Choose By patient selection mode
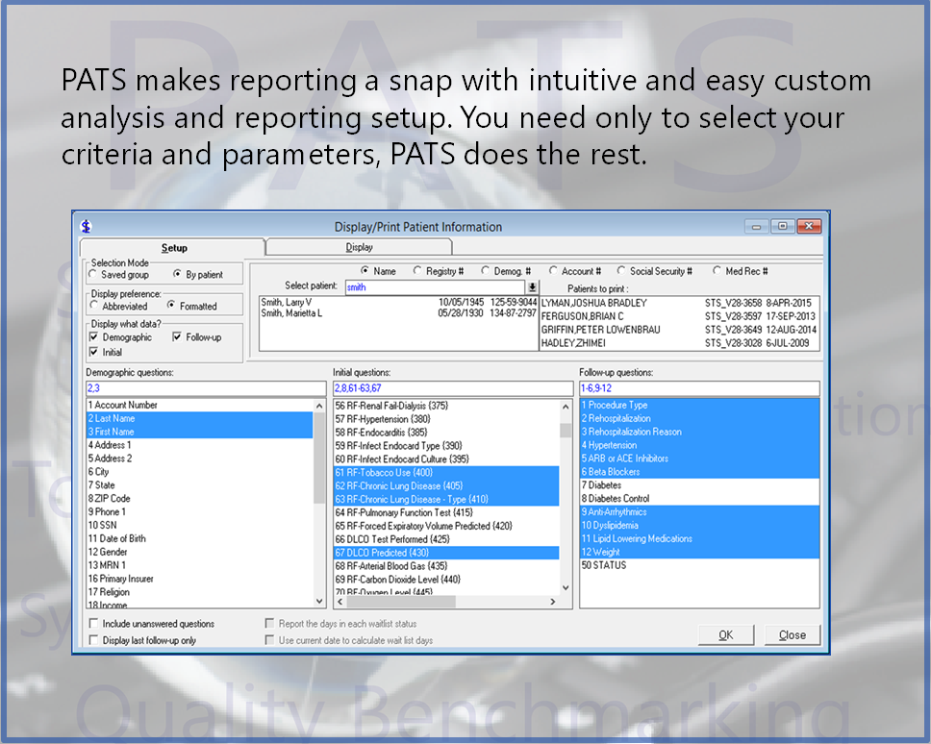Screen dimensions: 931x744 [x=198, y=275]
